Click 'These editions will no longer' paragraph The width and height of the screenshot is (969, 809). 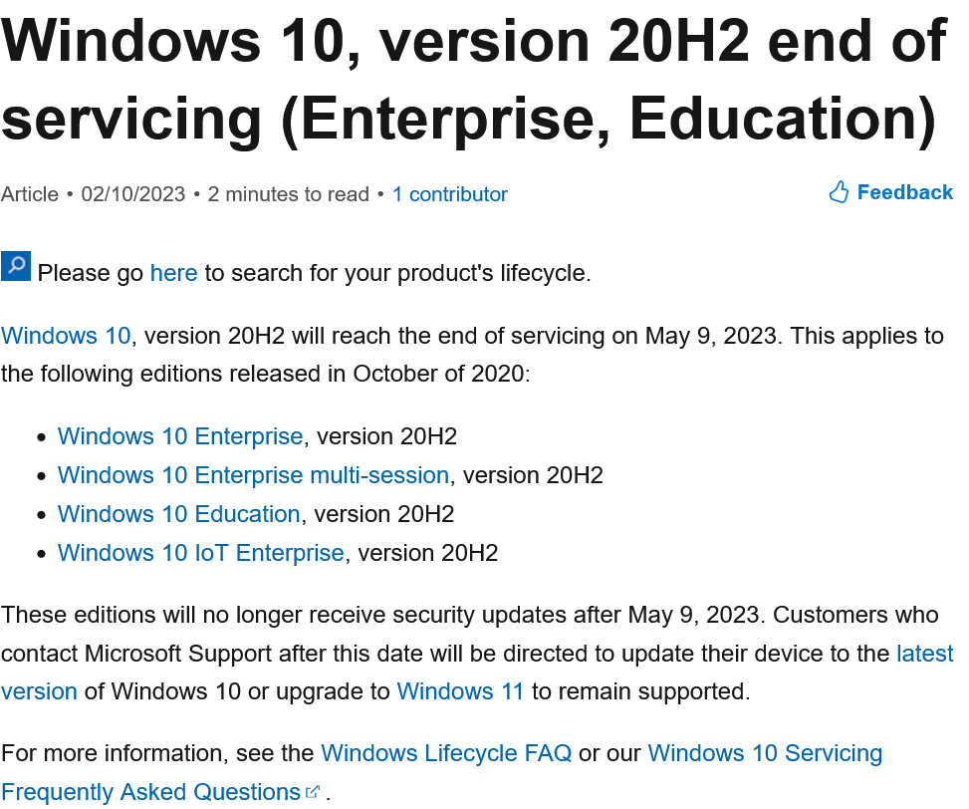pos(477,654)
